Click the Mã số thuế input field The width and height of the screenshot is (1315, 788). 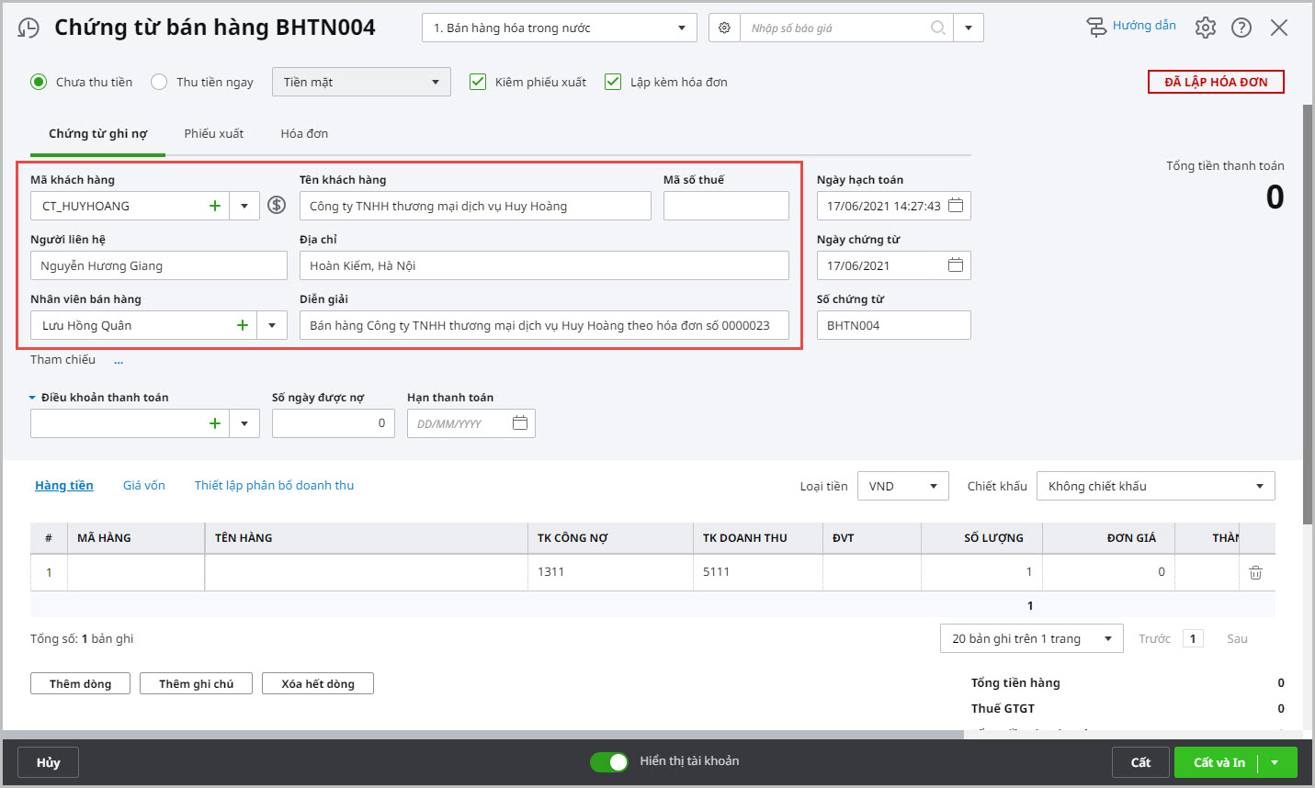click(726, 206)
